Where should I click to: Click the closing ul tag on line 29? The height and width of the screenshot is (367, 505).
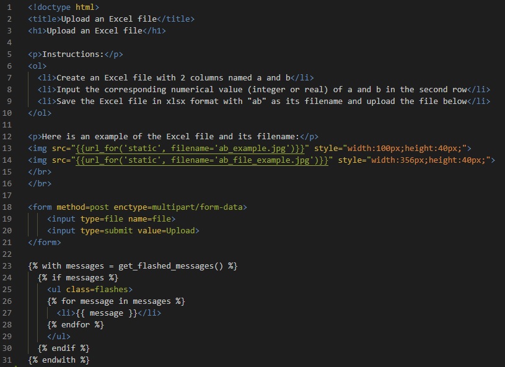click(59, 337)
